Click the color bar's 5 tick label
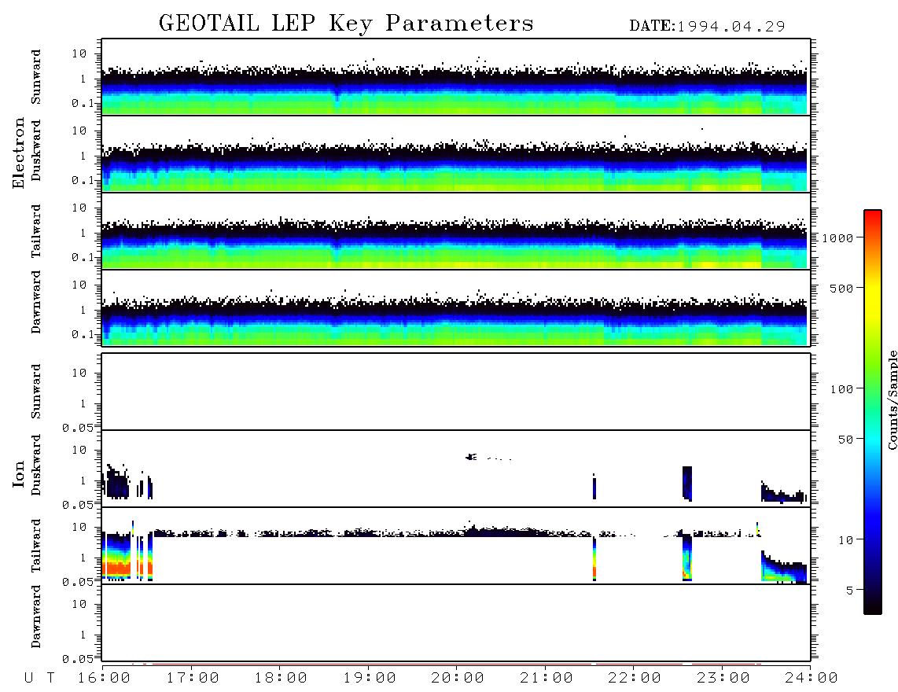 [x=849, y=590]
